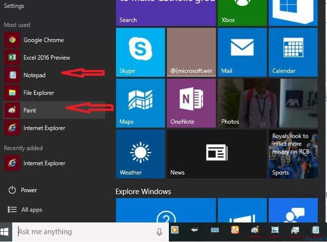Viewport: 327px width, 242px height.
Task: Open Notepad from Most used list
Action: coord(55,75)
